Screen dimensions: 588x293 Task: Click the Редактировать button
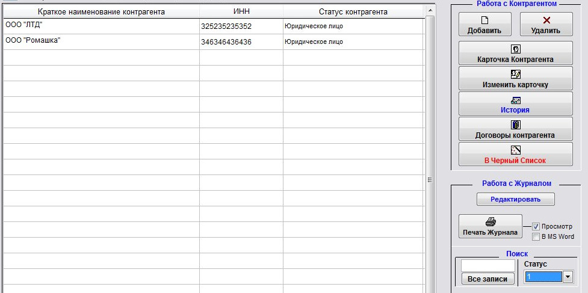pos(516,199)
